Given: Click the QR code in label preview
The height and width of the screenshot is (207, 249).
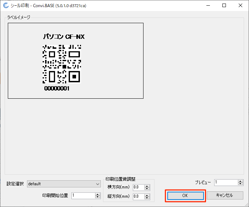Looking at the screenshot, I should [x=62, y=64].
